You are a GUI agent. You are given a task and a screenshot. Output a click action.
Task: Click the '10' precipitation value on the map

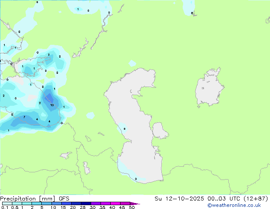[x=52, y=105]
